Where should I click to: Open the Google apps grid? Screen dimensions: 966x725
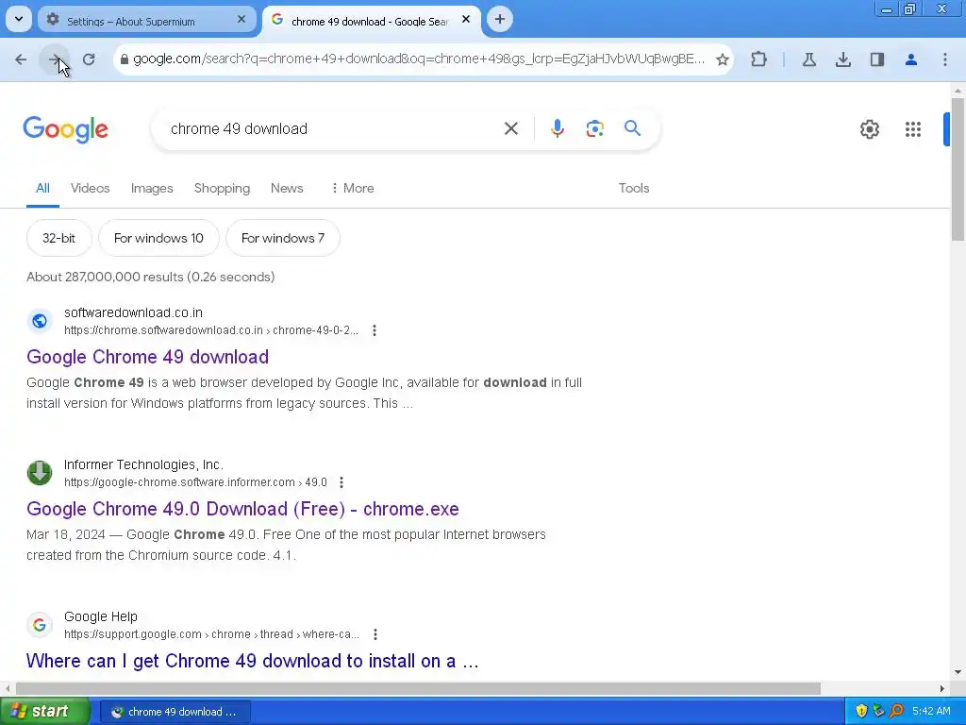click(x=913, y=128)
